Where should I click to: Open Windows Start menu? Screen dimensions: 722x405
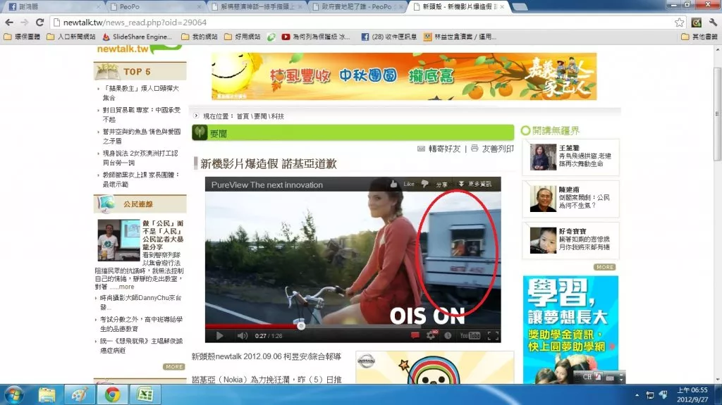13,395
